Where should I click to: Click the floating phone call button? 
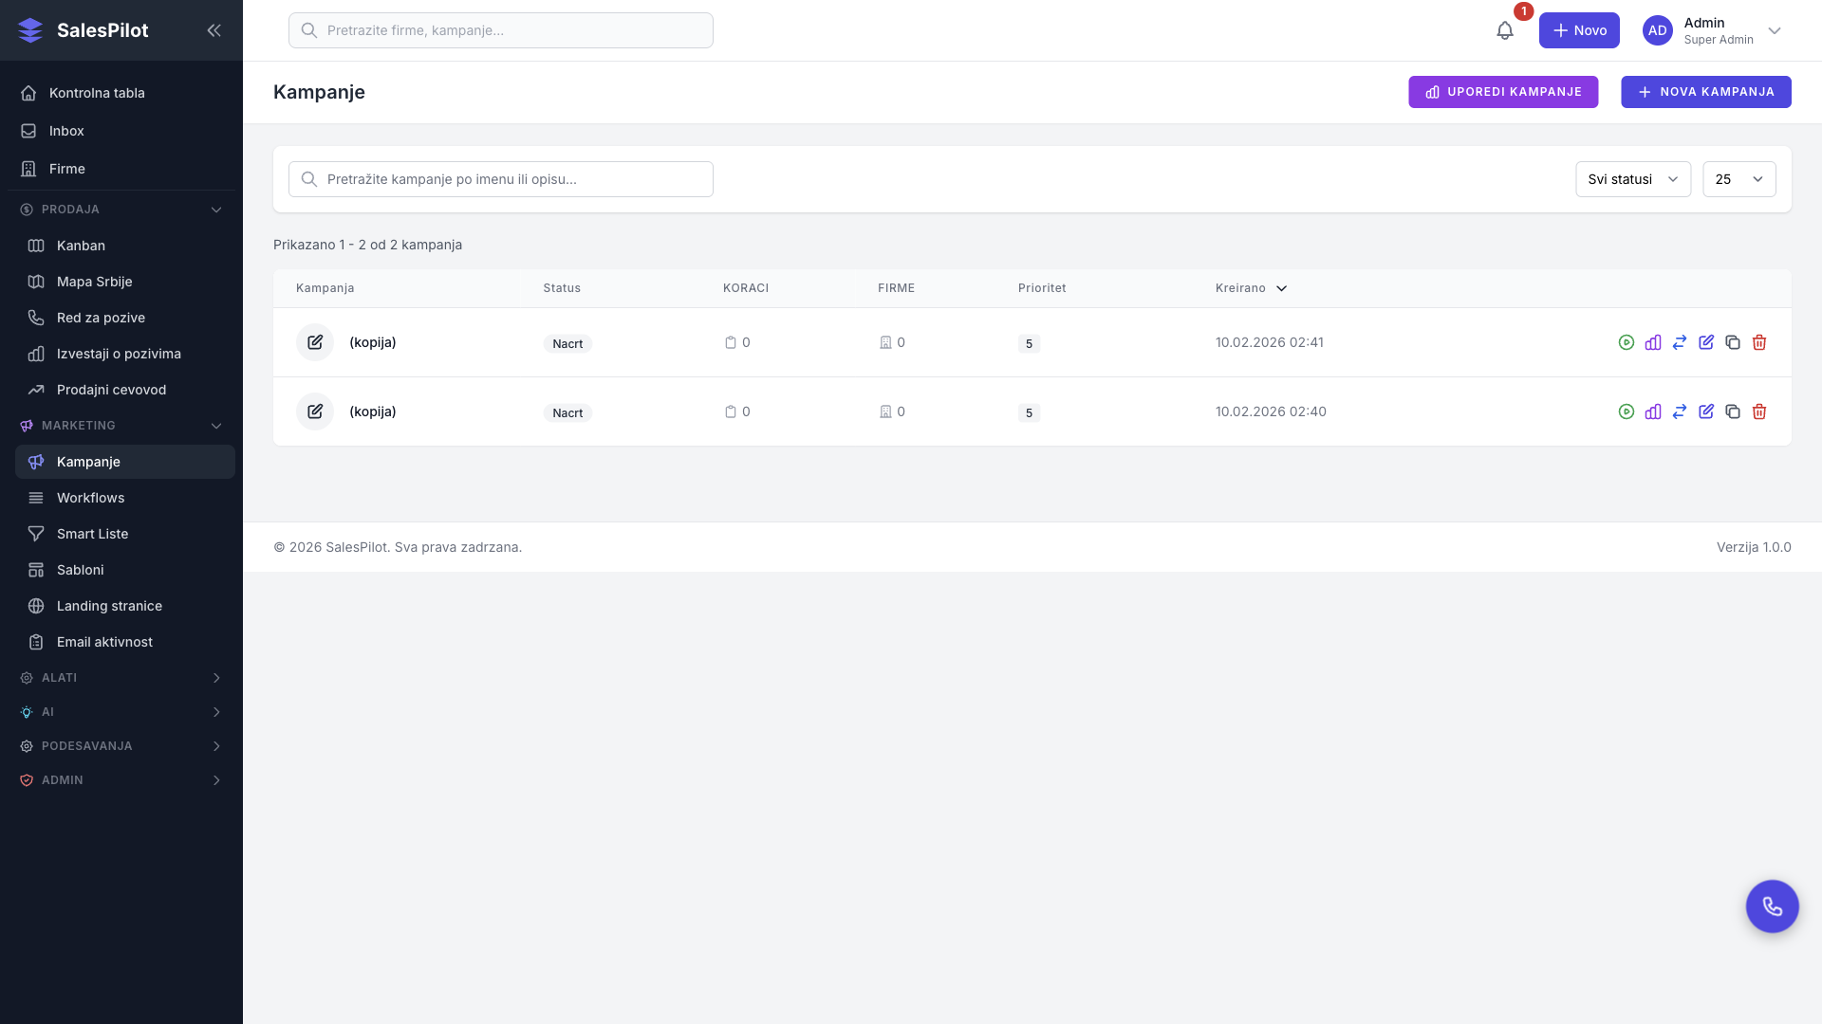[x=1771, y=906]
